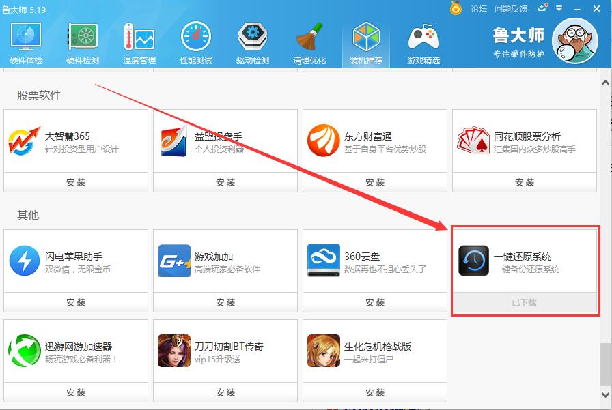
Task: Install the 迅游网游加速器 accelerator
Action: tap(75, 392)
